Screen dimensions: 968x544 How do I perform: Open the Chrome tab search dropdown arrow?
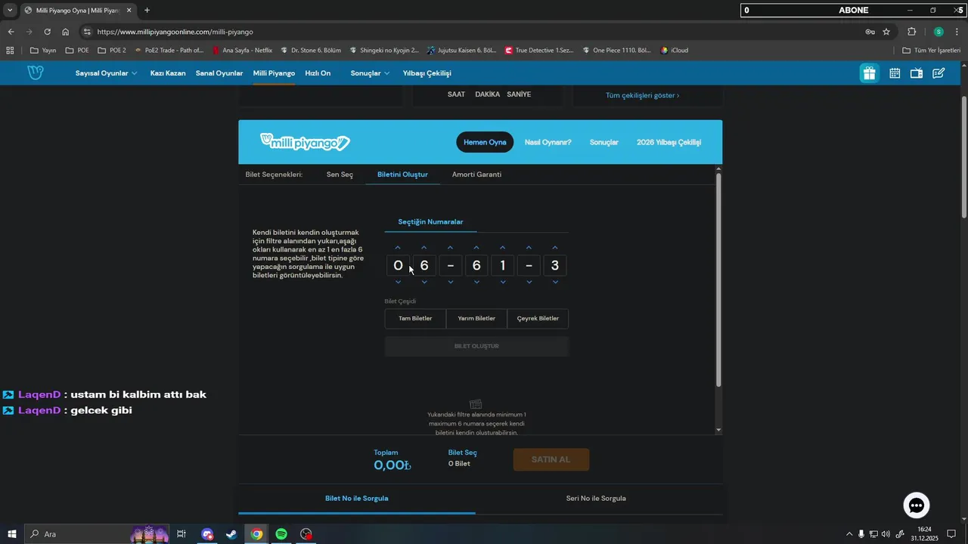[x=10, y=11]
